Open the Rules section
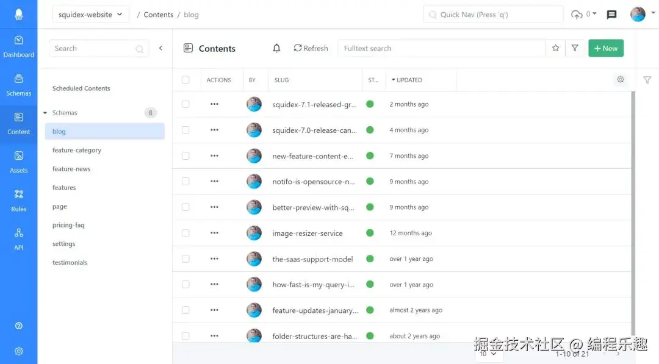Screen dimensions: 659x364 point(18,201)
